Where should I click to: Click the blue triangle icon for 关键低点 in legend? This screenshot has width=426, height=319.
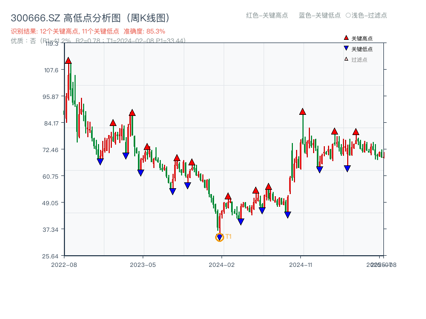(x=346, y=48)
